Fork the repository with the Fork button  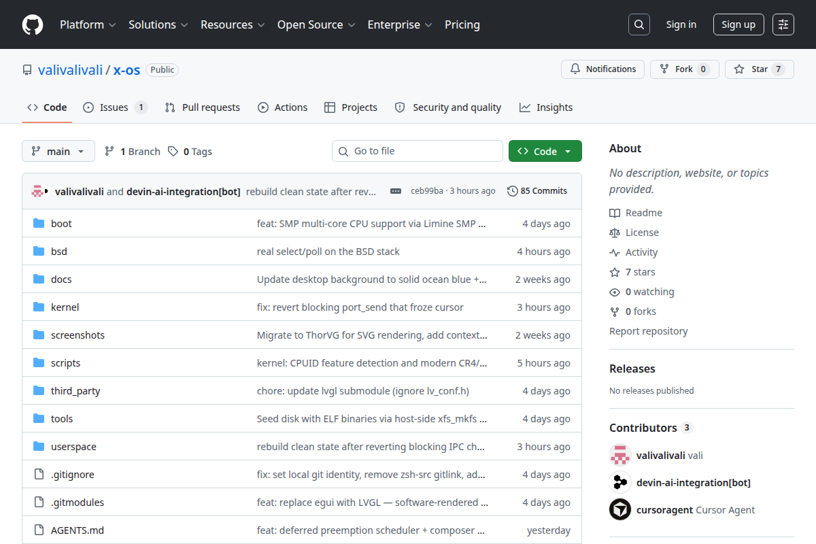click(684, 69)
